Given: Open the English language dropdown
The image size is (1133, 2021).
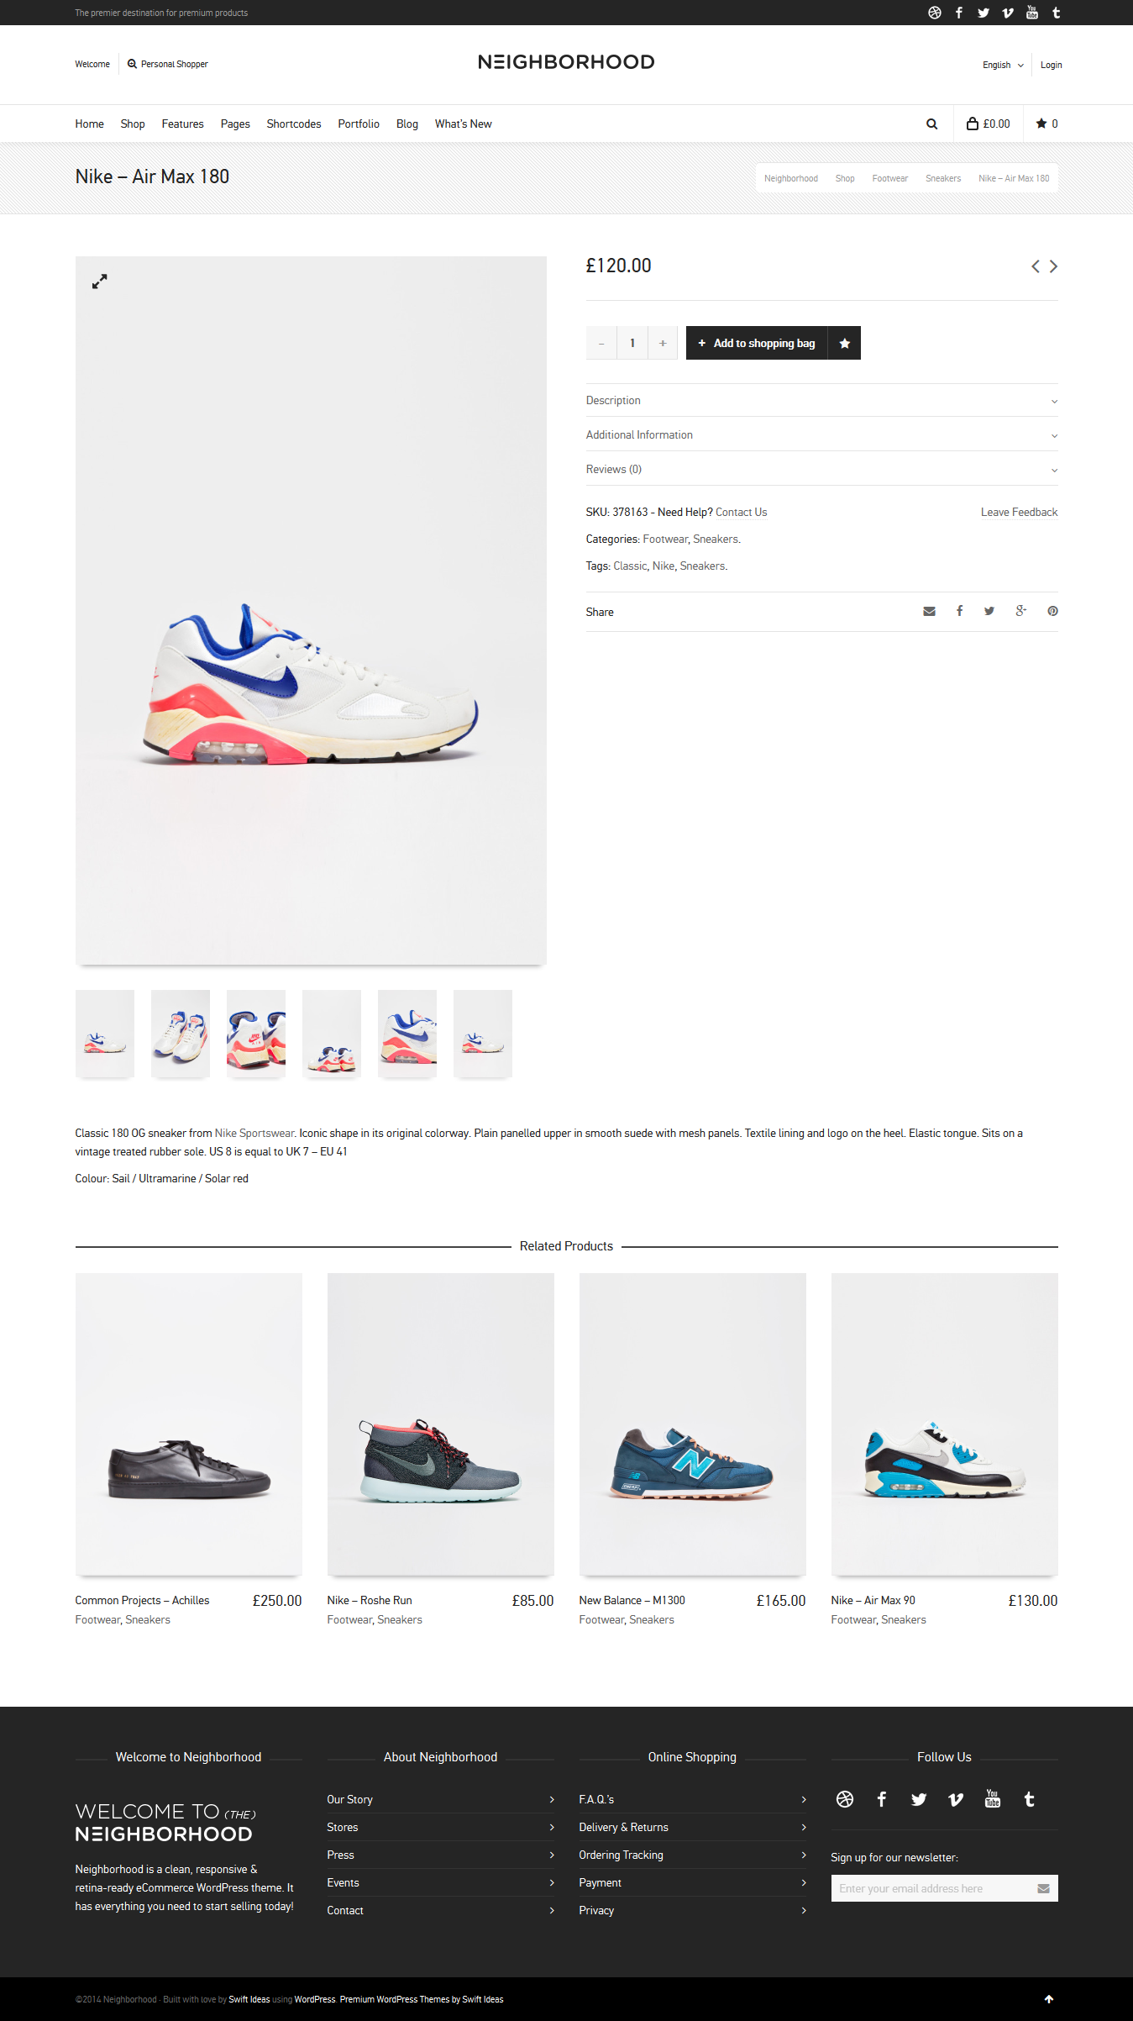Looking at the screenshot, I should point(1003,65).
